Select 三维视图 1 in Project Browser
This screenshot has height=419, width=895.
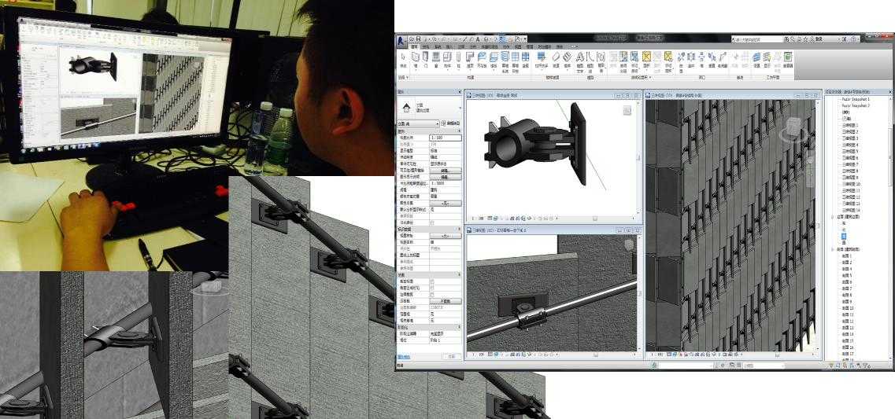(850, 126)
